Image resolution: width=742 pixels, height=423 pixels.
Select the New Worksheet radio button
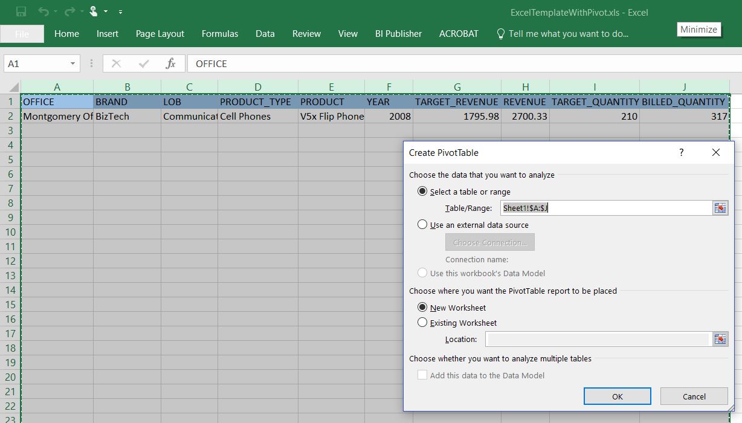pyautogui.click(x=423, y=308)
